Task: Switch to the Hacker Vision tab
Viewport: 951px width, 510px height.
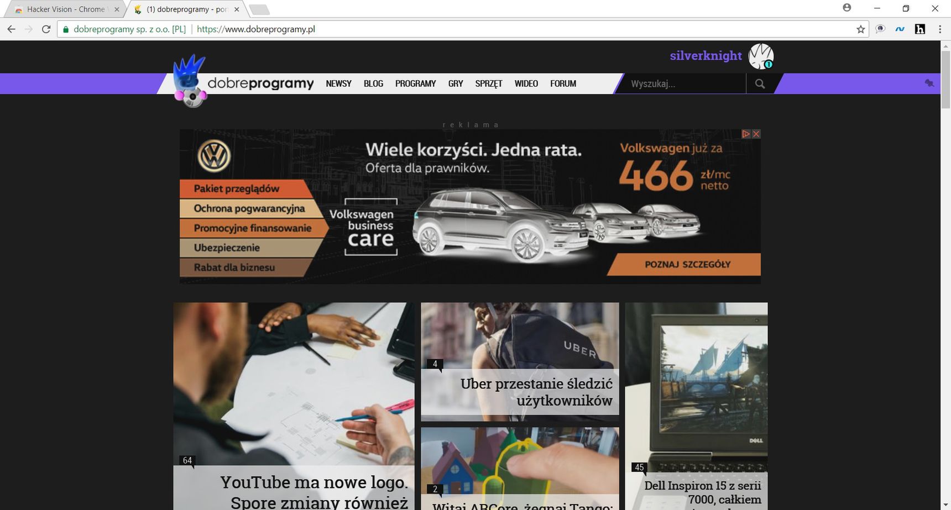Action: point(65,9)
